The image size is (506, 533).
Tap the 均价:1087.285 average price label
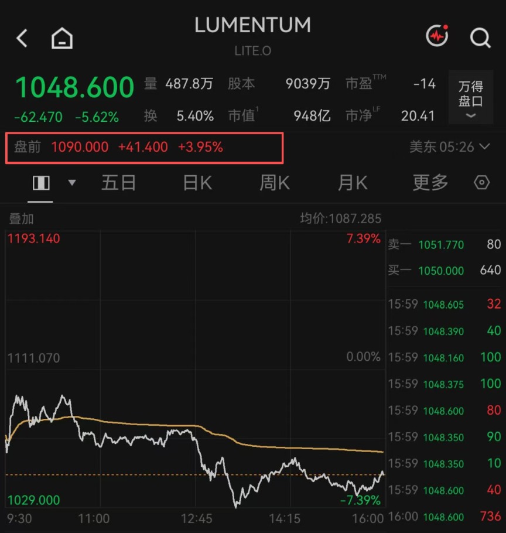340,218
